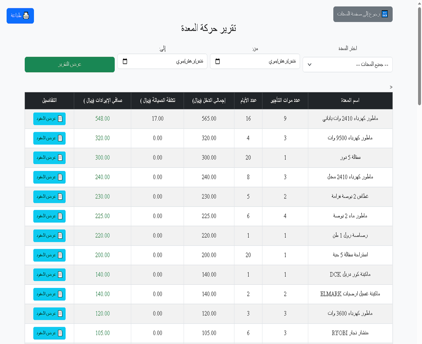
Task: Focus the 'إلى' date text field
Action: [x=162, y=61]
